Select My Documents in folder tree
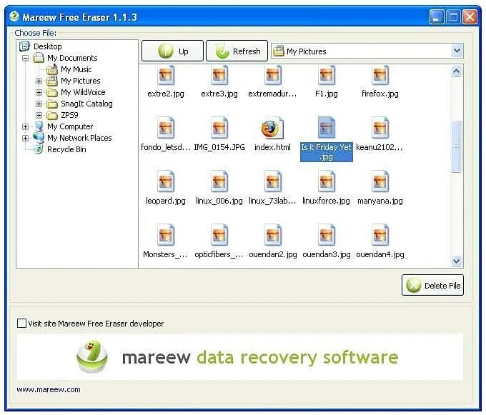The image size is (486, 415). coord(72,58)
